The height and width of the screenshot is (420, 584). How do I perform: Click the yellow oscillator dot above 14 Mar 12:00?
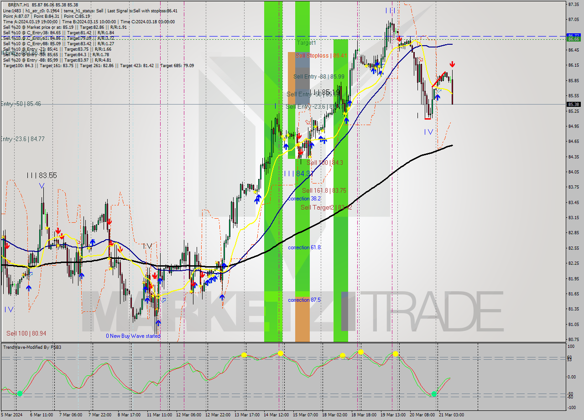[280, 353]
